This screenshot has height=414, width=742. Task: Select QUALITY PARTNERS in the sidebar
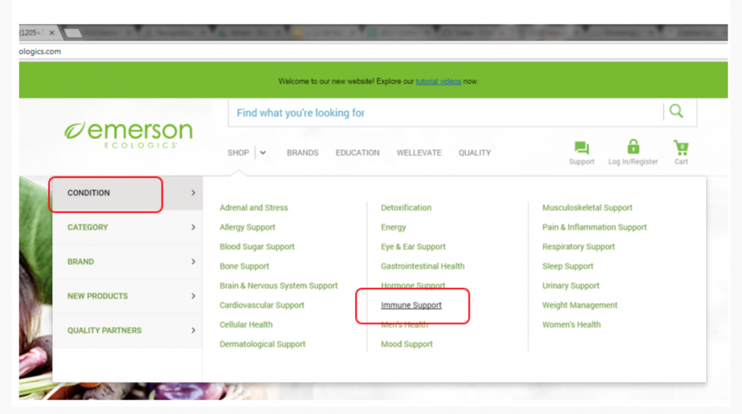(x=128, y=330)
